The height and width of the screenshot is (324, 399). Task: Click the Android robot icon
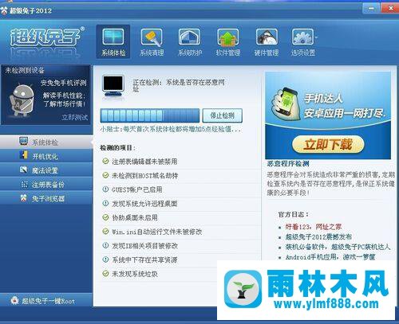[x=22, y=100]
